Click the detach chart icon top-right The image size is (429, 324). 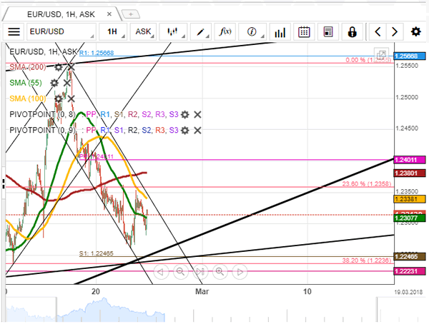pos(381,54)
